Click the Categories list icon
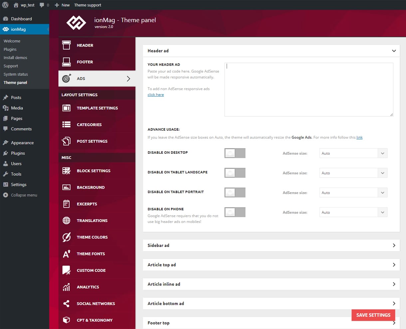The height and width of the screenshot is (329, 406). coord(67,124)
